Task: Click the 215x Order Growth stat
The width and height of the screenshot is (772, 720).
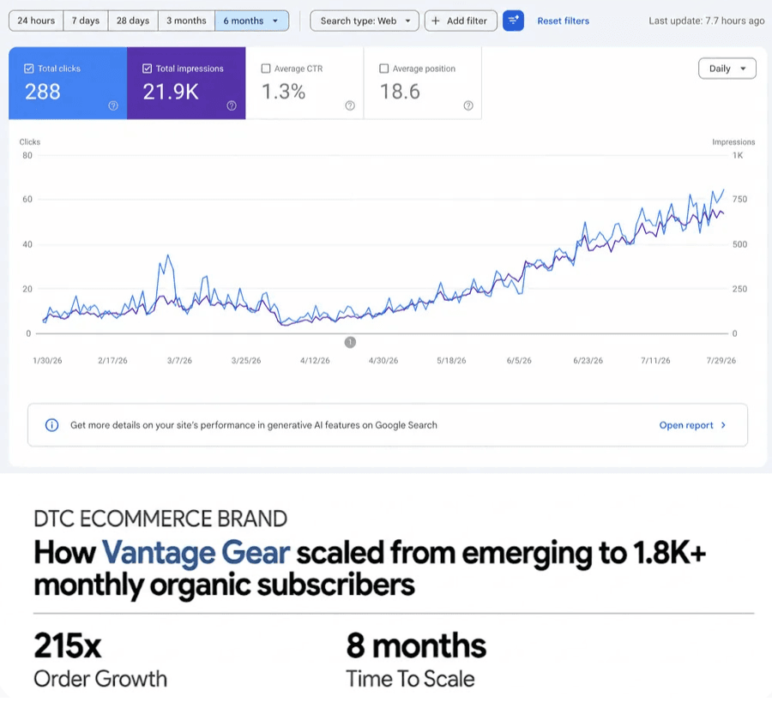Action: click(100, 659)
